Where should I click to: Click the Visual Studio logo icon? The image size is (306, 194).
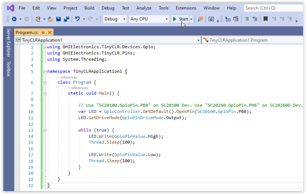11,8
